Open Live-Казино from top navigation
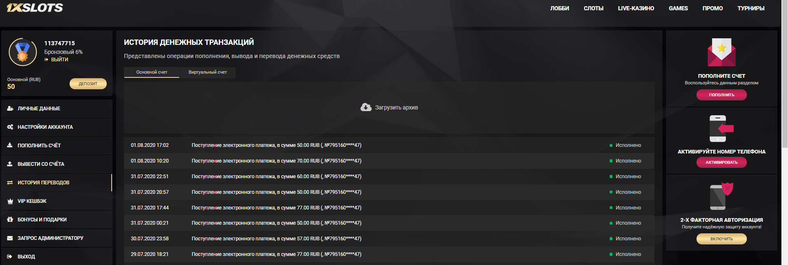This screenshot has width=788, height=265. [x=636, y=8]
